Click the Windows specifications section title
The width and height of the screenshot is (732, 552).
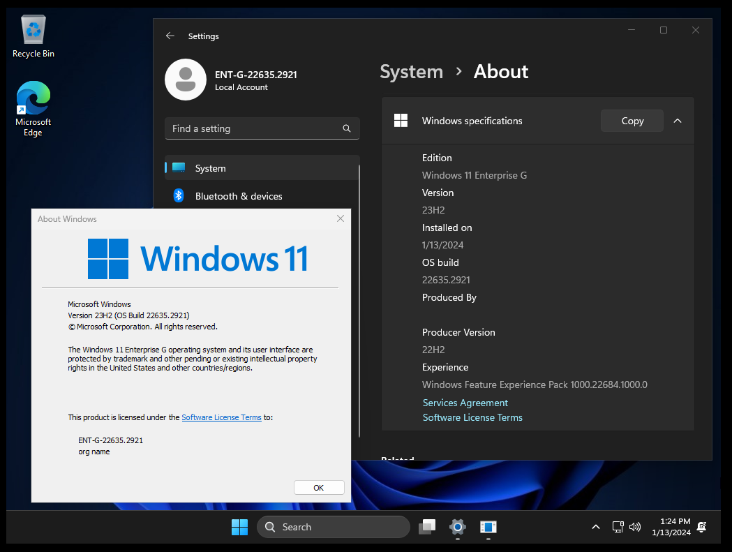[472, 121]
